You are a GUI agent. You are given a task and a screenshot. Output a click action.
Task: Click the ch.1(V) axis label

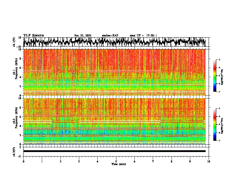[x=14, y=42]
